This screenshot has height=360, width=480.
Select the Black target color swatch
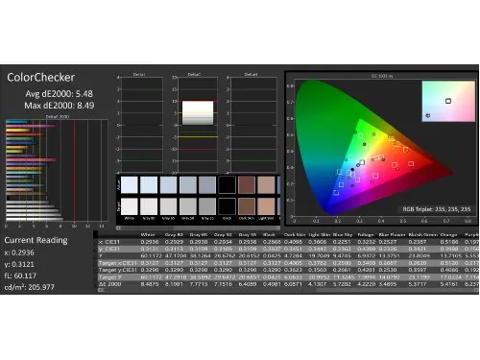(227, 206)
